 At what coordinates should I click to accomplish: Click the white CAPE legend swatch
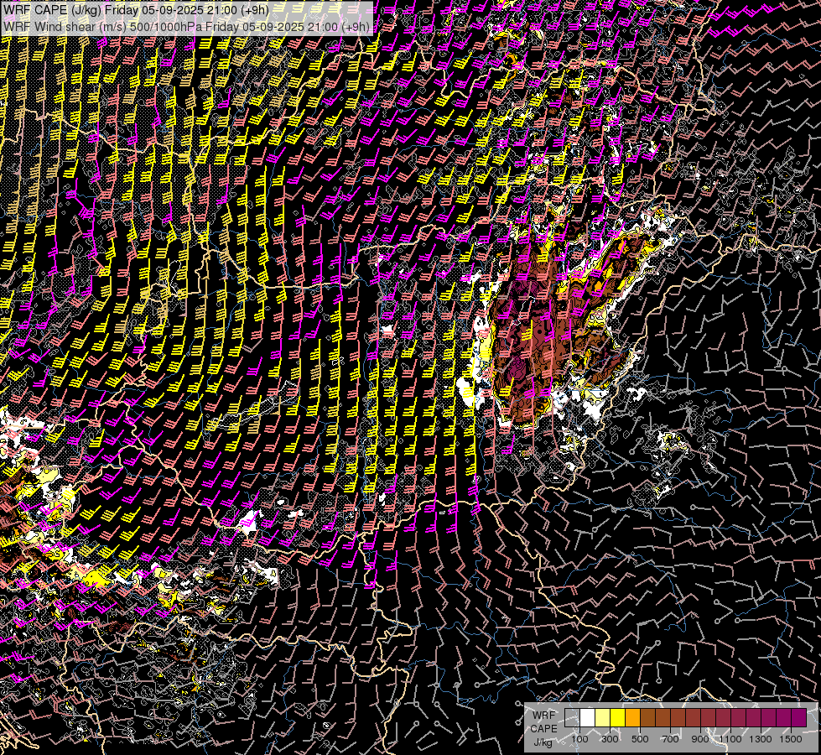pyautogui.click(x=588, y=718)
